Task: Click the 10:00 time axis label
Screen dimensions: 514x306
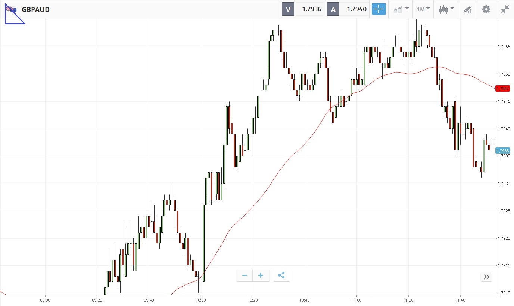Action: [201, 300]
